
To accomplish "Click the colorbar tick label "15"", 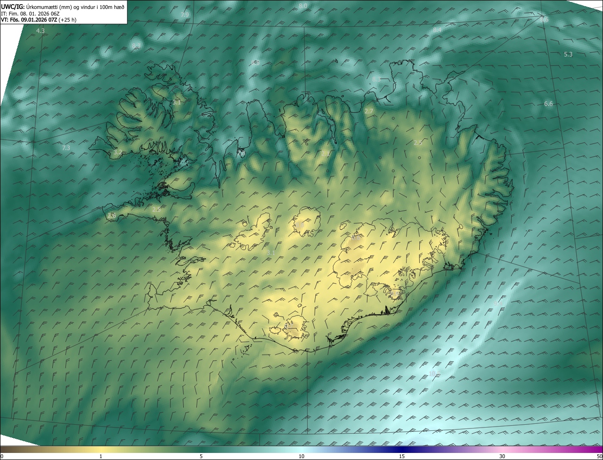I will pyautogui.click(x=402, y=456).
